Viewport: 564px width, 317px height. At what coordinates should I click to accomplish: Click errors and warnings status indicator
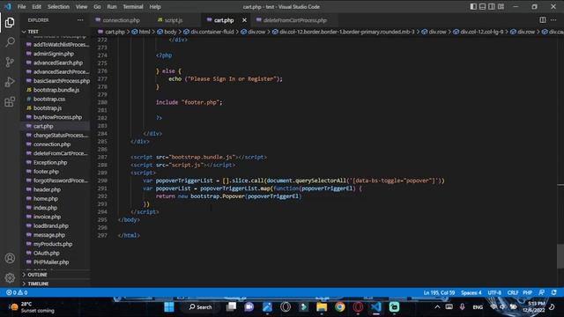pyautogui.click(x=17, y=292)
